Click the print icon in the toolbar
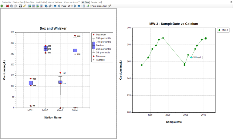 [x=87, y=6]
